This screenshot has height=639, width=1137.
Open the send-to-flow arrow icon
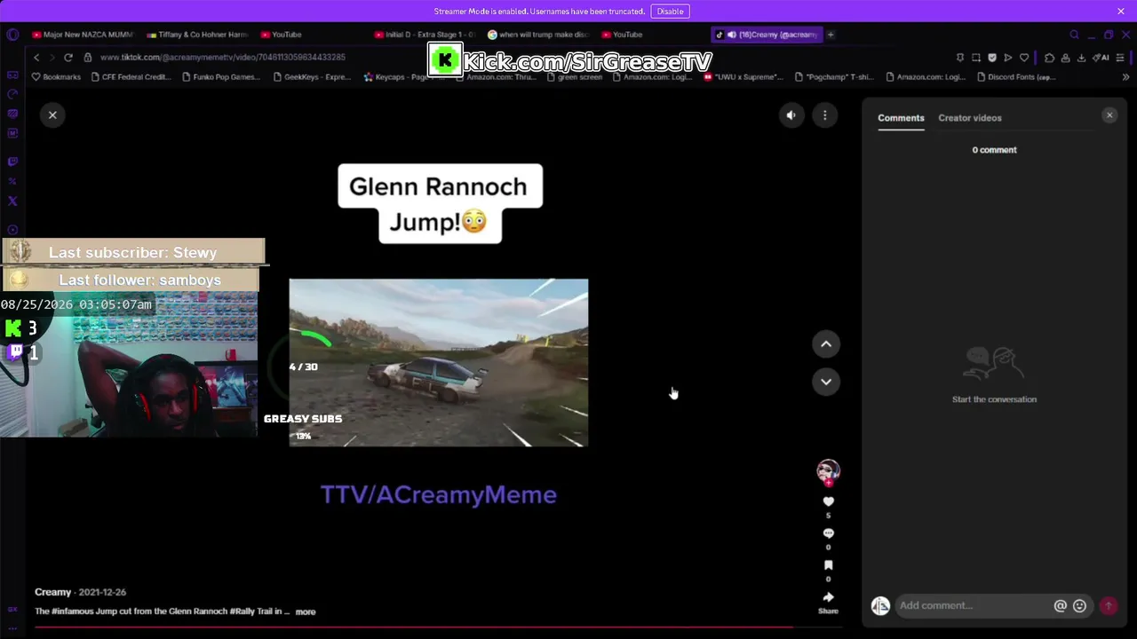[1008, 58]
